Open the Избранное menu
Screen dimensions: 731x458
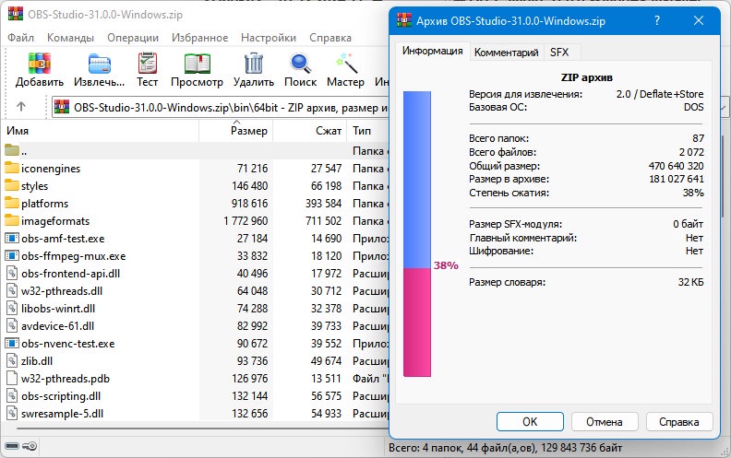coord(200,38)
